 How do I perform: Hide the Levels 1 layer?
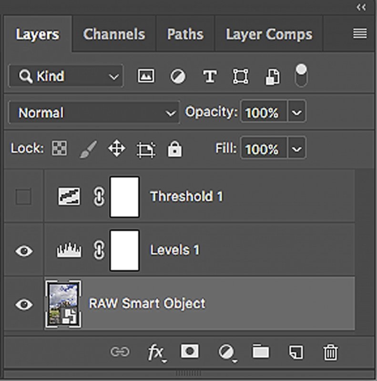coord(24,251)
